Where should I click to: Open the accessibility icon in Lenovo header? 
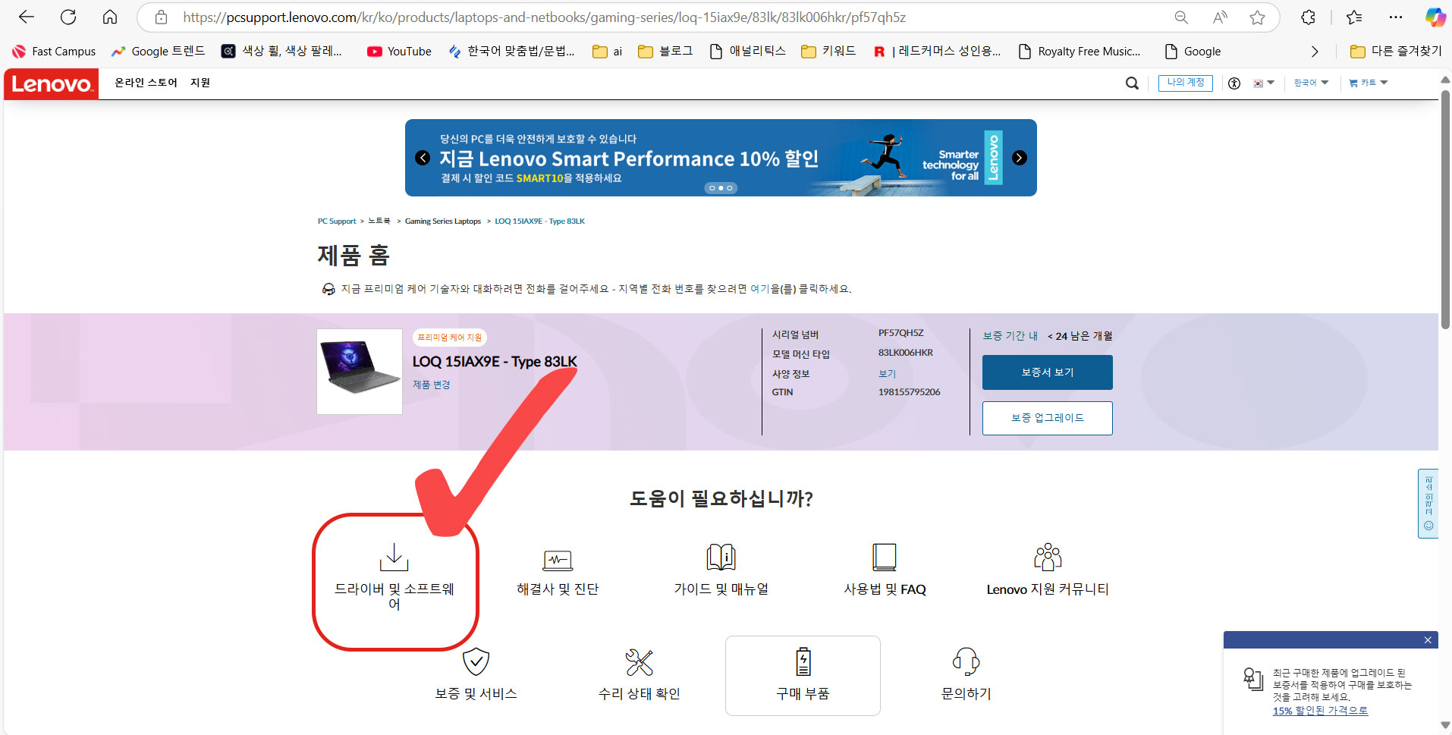click(1234, 83)
